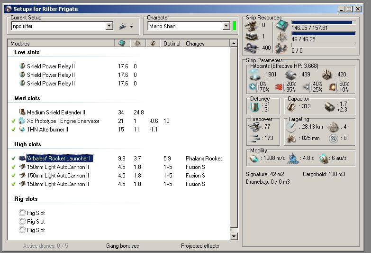Image resolution: width=371 pixels, height=253 pixels.
Task: Sort by the capacitor column header icon
Action: (x=153, y=43)
